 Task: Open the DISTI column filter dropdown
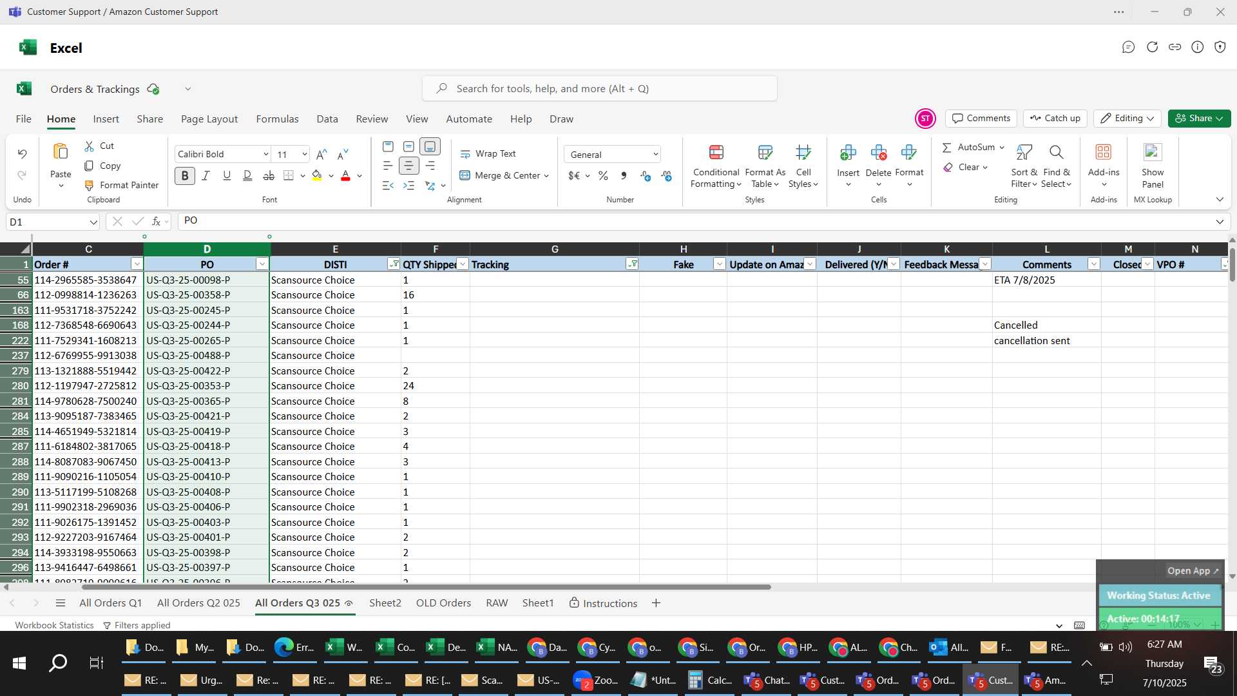click(394, 264)
